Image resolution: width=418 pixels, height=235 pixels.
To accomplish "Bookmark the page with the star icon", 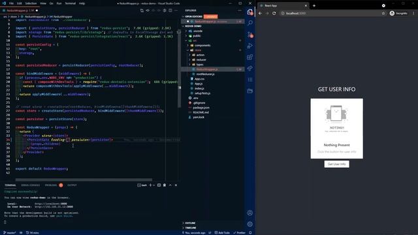I will (383, 13).
